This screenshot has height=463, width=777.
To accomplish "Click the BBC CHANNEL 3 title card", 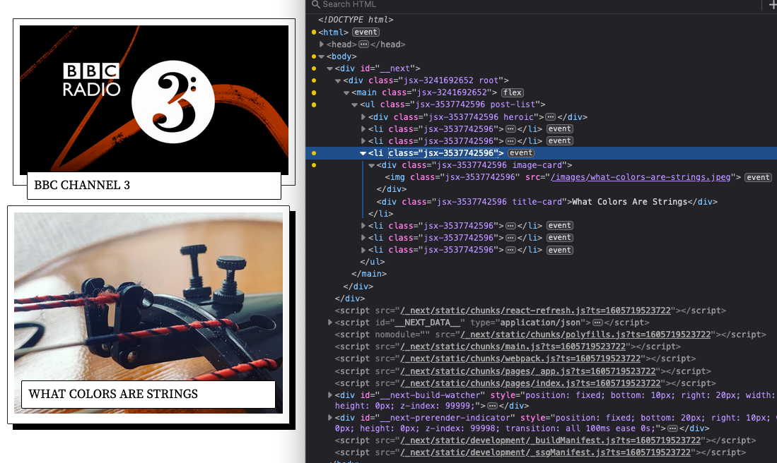I will pos(154,186).
